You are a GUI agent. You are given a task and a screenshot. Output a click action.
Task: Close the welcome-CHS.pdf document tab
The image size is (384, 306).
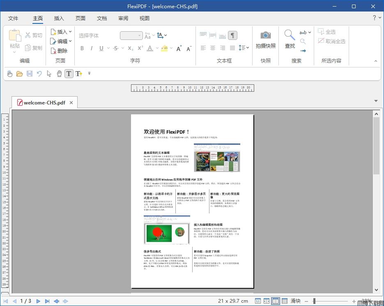click(x=71, y=102)
